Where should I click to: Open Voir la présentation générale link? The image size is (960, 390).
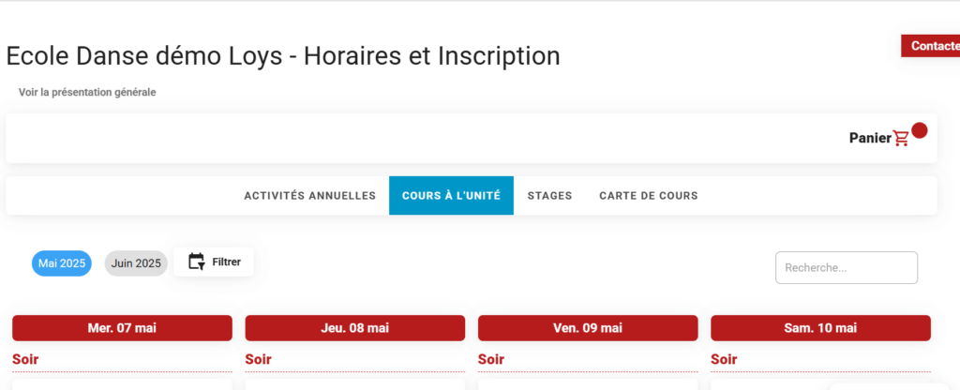(x=87, y=92)
